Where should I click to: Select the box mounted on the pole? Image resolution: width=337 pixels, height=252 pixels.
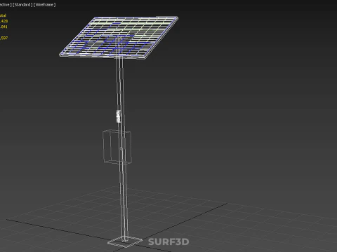[x=117, y=147]
